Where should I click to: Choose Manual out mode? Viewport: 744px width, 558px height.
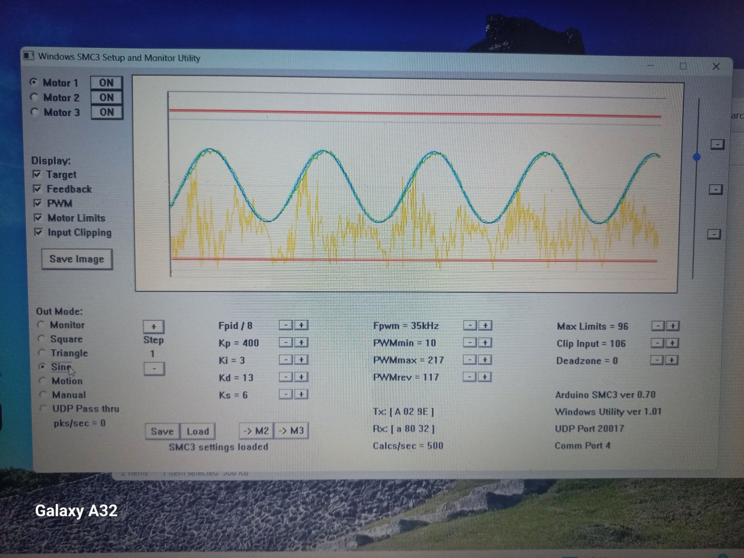coord(43,394)
